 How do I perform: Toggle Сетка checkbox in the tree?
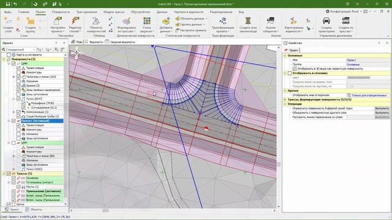point(9,204)
